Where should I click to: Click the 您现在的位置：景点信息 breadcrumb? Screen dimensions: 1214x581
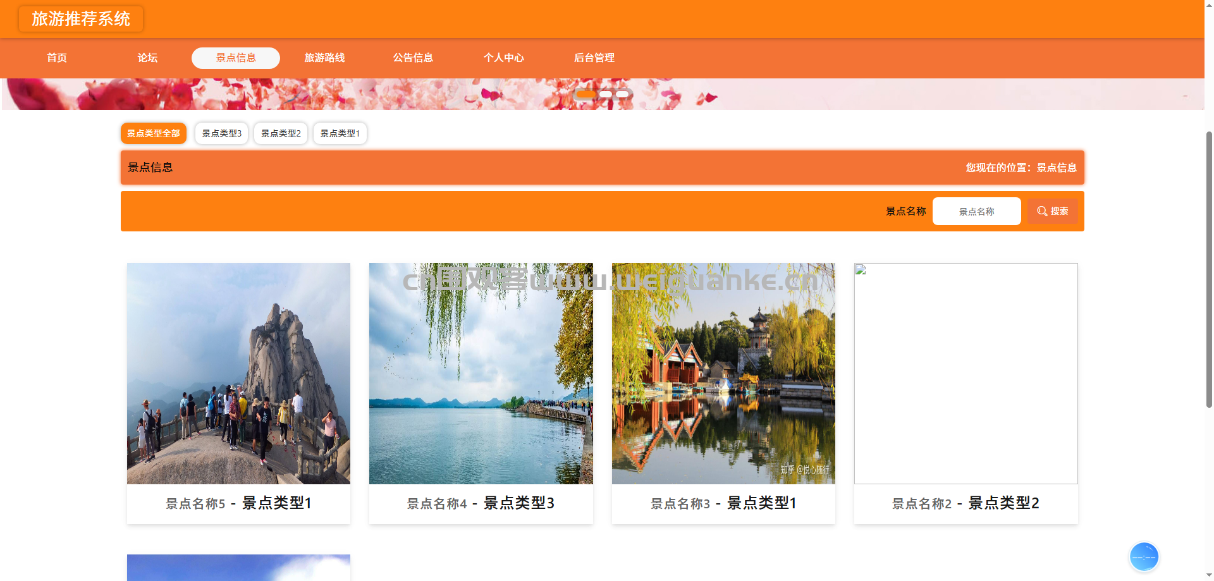coord(1021,168)
